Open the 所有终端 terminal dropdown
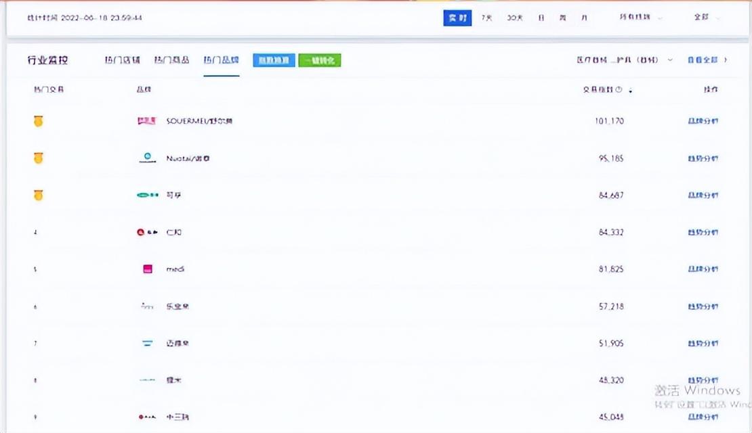 pos(640,18)
